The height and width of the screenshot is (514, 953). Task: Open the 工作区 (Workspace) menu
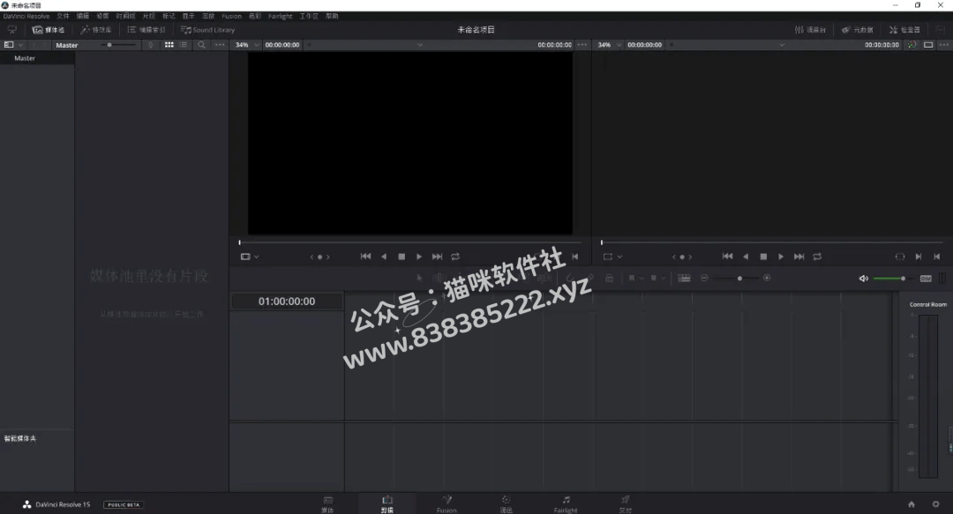(309, 17)
